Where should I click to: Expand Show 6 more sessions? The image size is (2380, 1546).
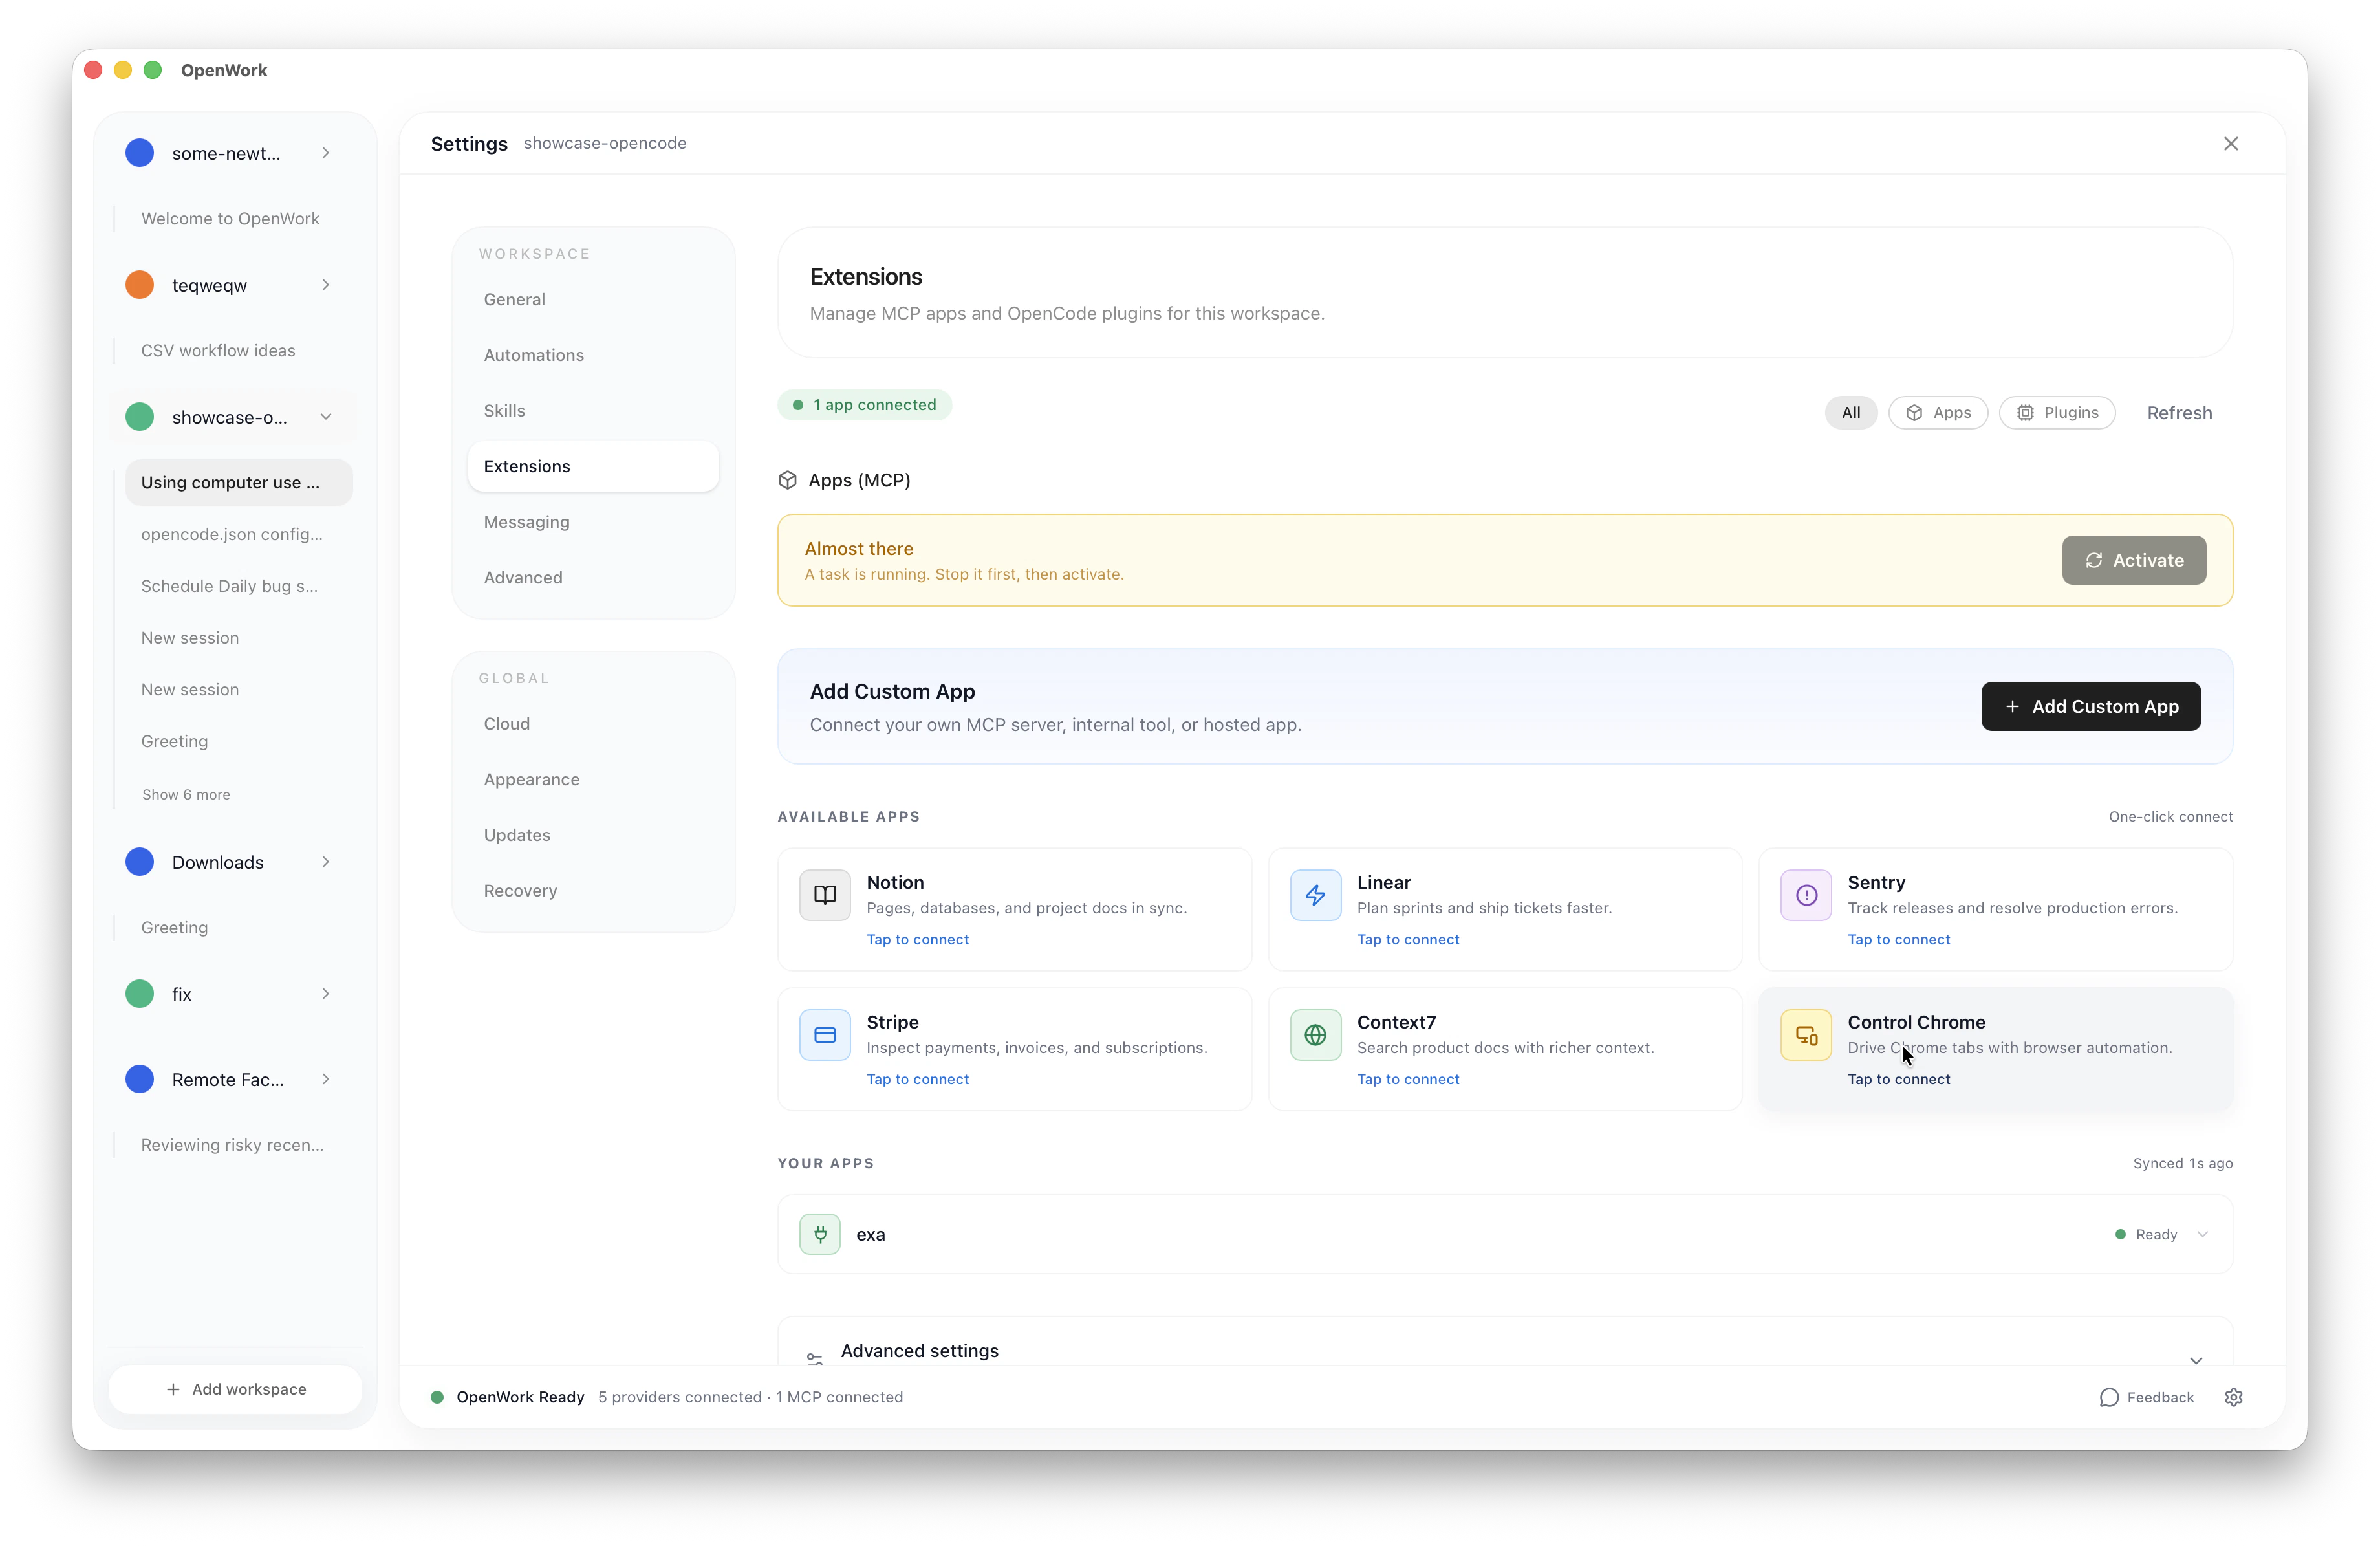coord(186,794)
